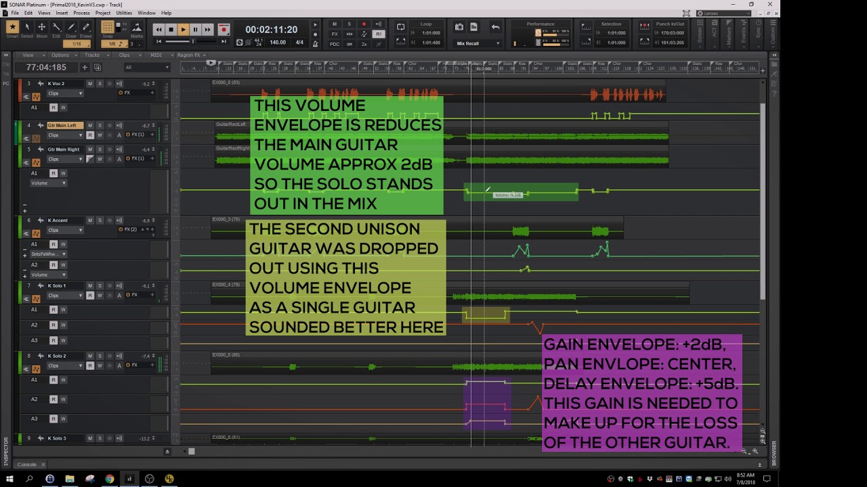Screen dimensions: 867x487
Task: Click the tempo value 140.00
Action: (x=278, y=43)
